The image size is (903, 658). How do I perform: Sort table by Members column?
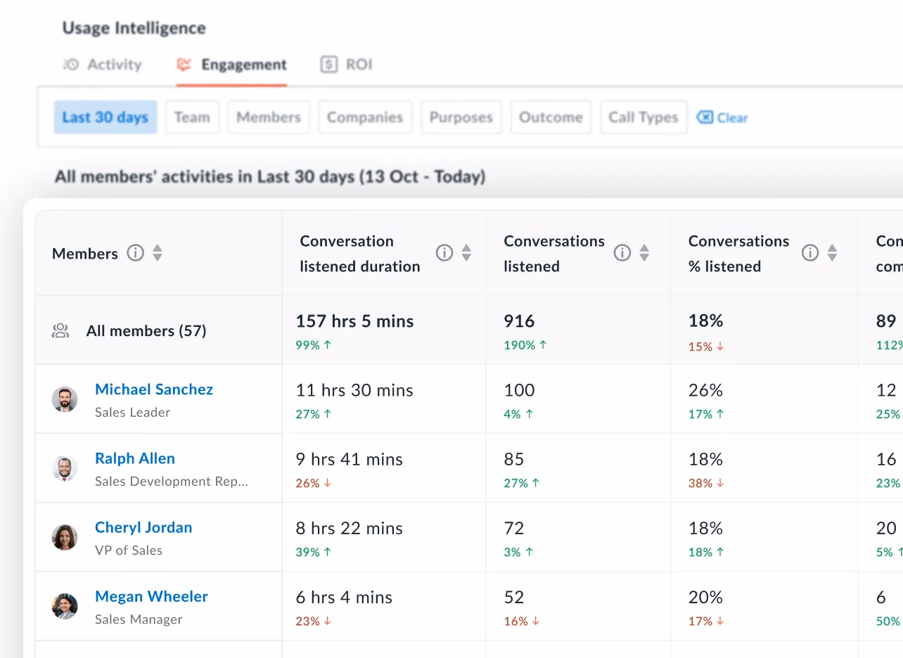click(158, 253)
